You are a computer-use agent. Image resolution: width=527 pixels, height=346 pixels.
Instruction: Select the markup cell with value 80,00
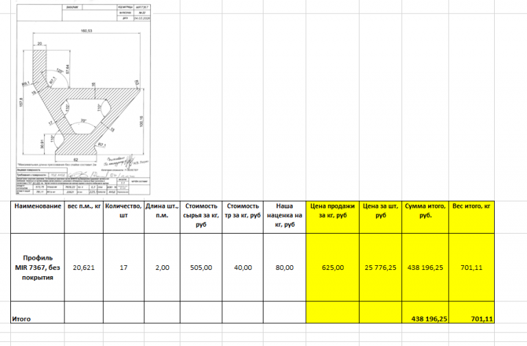coord(284,267)
